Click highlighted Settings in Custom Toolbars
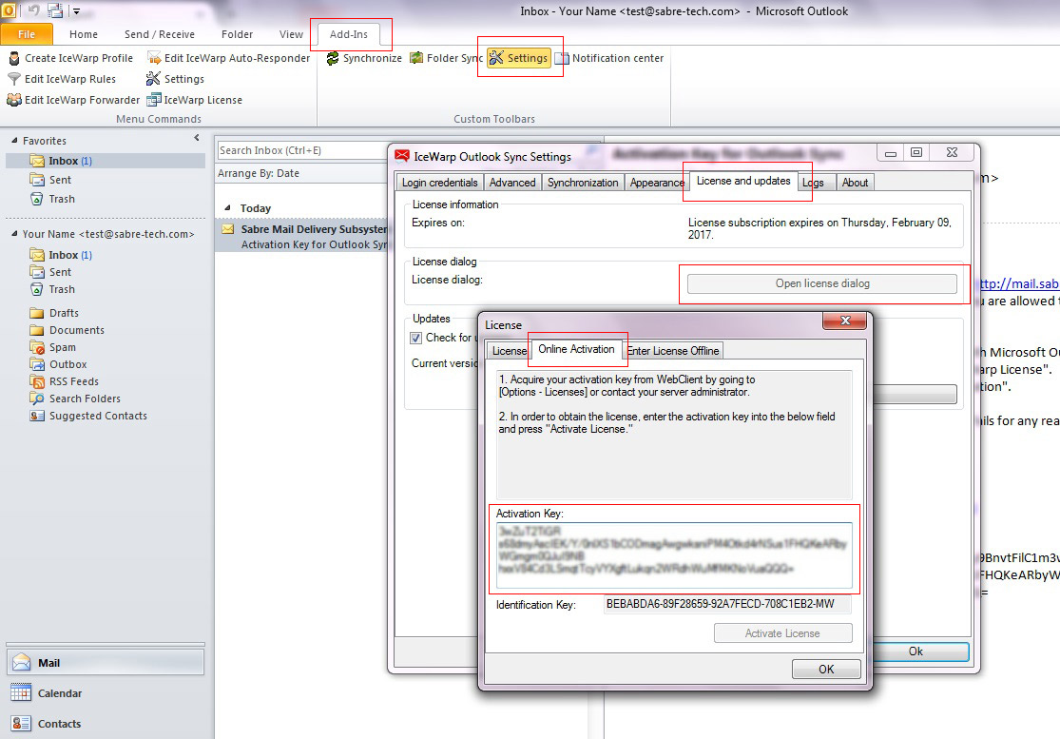Image resolution: width=1060 pixels, height=739 pixels. [518, 58]
